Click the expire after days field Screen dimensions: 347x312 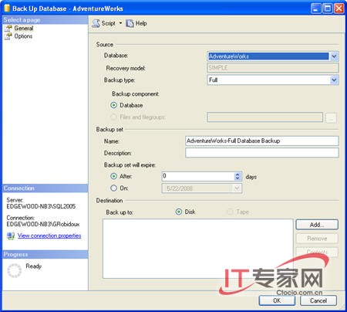pyautogui.click(x=198, y=176)
